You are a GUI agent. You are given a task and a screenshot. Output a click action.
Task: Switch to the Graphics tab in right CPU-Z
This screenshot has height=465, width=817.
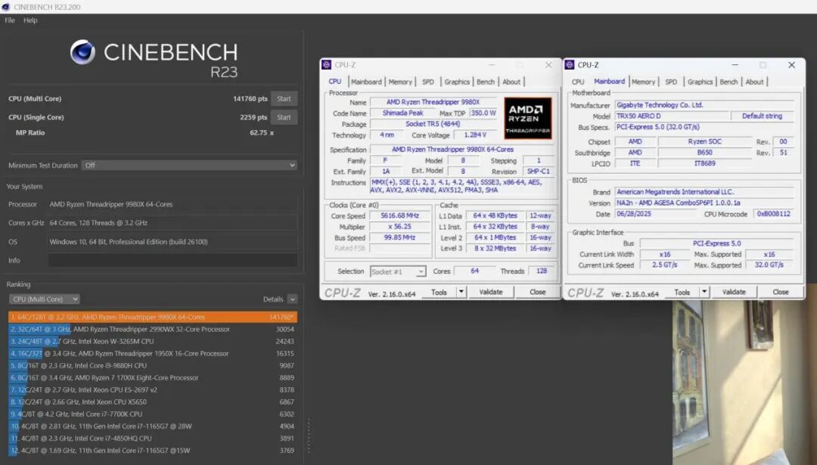[x=701, y=81]
